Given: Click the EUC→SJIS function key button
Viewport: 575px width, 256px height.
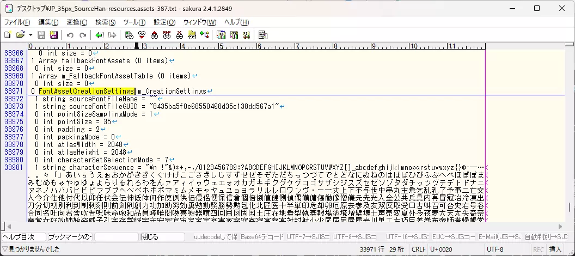Looking at the screenshot, I should point(454,237).
